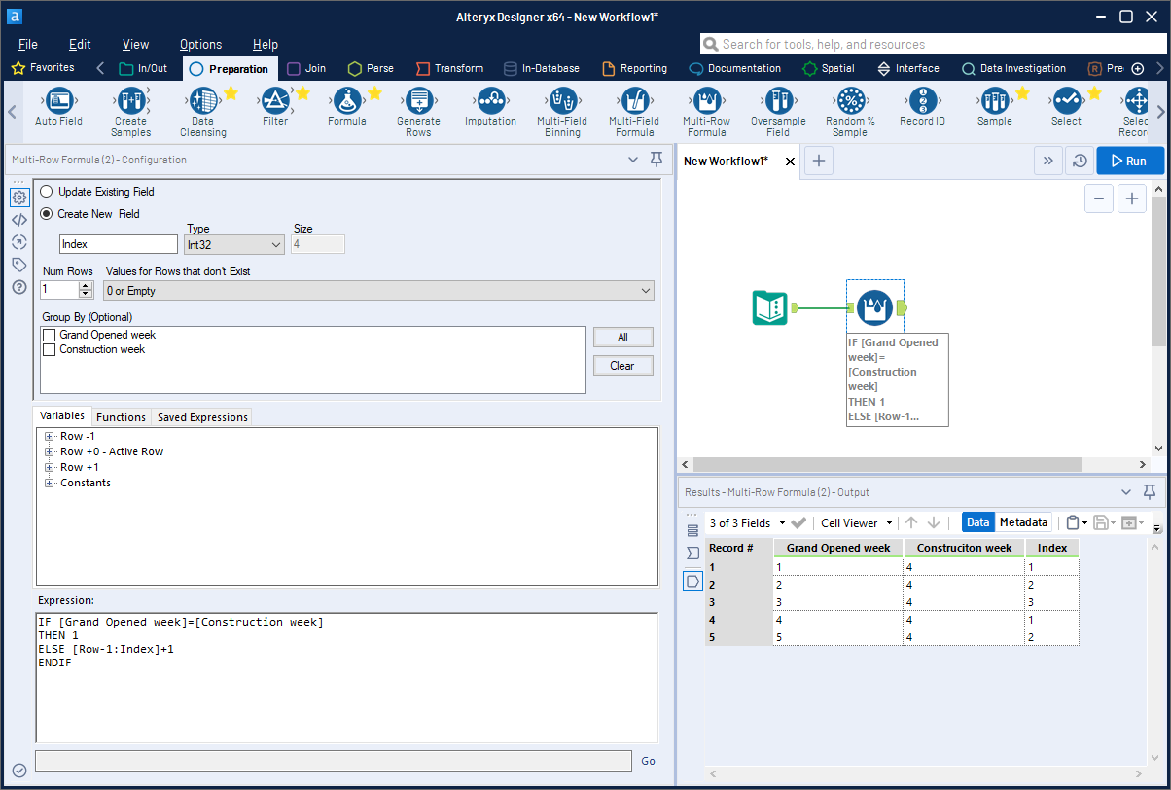
Task: Open the Functions tab in configuration
Action: coord(121,416)
